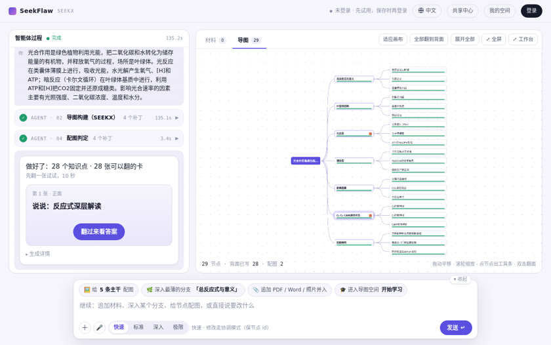Open language selector 中文 with globe icon
The width and height of the screenshot is (551, 345).
(426, 10)
